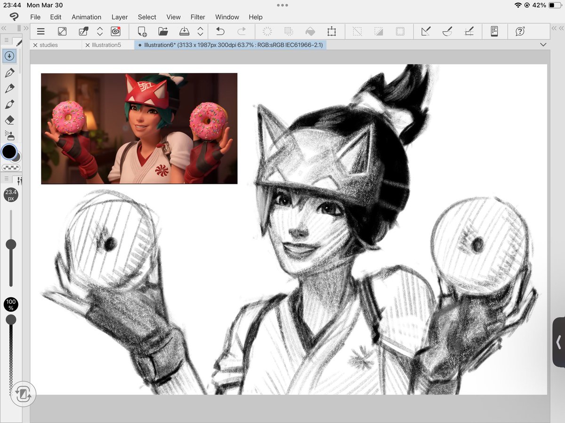Open smartphone companion mode icon
The width and height of the screenshot is (565, 423).
click(494, 31)
